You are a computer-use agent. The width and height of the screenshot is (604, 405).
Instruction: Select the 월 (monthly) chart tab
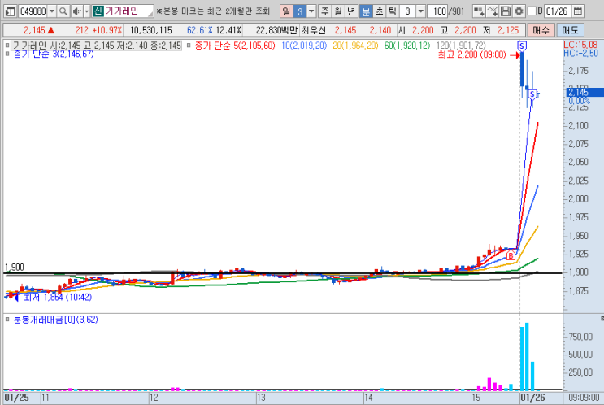pyautogui.click(x=338, y=11)
